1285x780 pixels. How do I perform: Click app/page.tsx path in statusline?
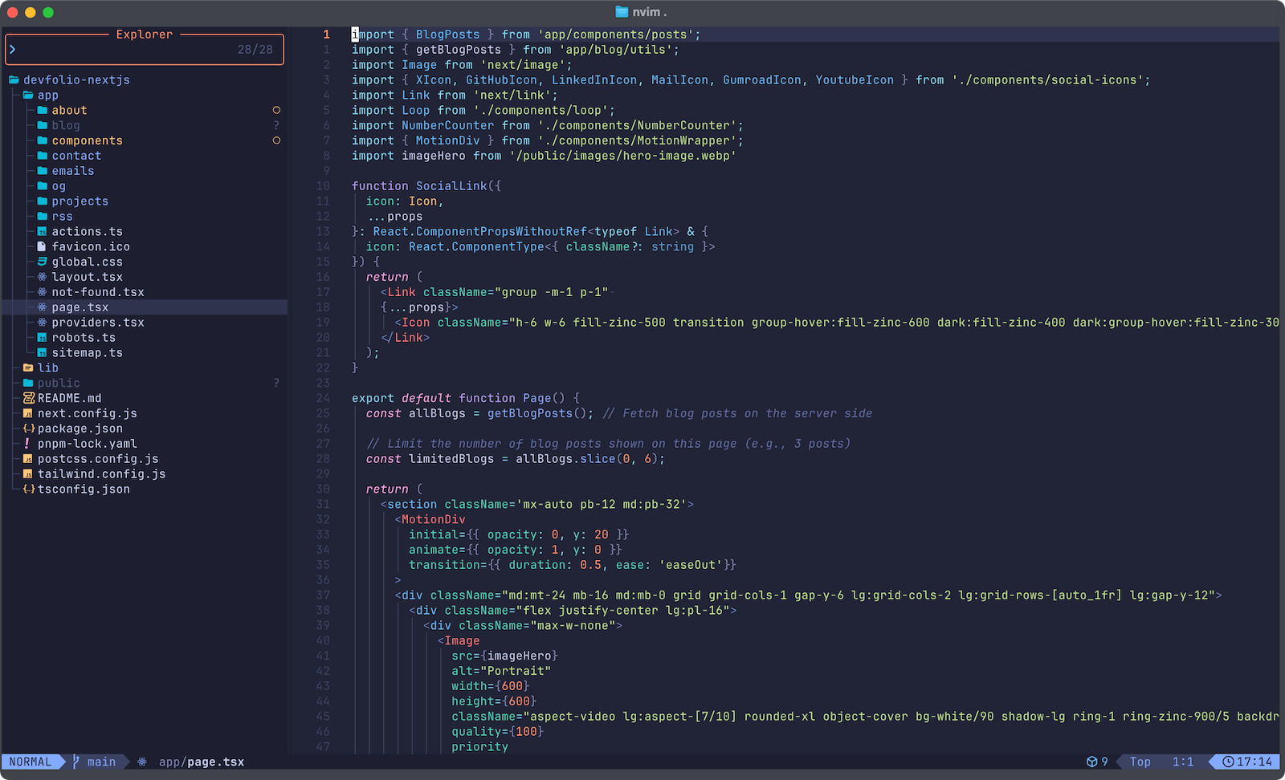pos(202,762)
